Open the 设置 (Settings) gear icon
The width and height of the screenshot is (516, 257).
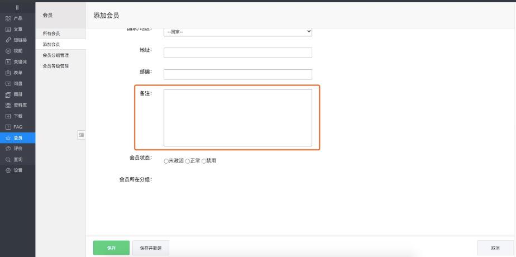point(8,170)
